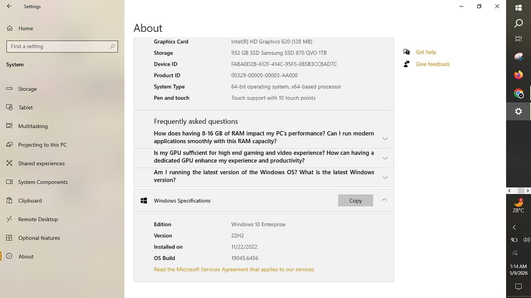Select Edition value Windows 10 Enterprise
Screen dimensions: 531x298
(258, 224)
